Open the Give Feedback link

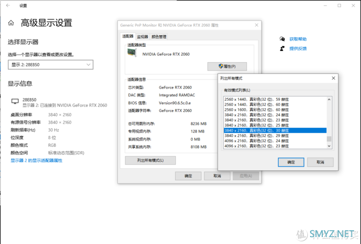298,48
